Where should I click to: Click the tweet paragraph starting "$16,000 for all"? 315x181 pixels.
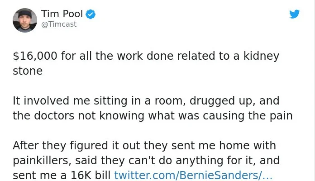tap(146, 63)
